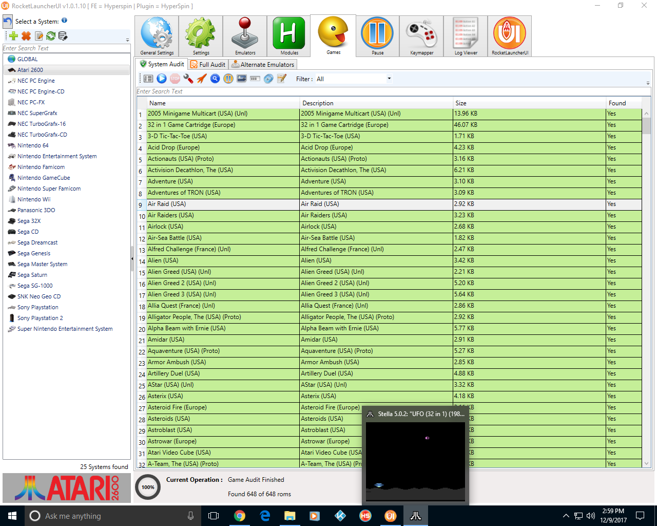
Task: Click the small bar gauge icon
Action: (x=255, y=79)
